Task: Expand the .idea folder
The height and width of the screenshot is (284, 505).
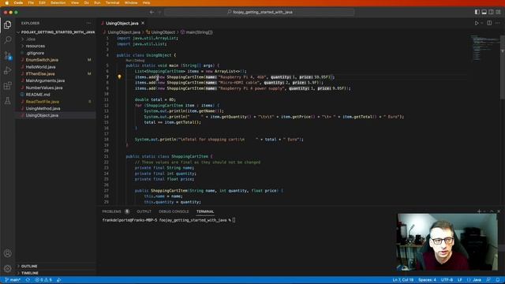Action: 56,39
